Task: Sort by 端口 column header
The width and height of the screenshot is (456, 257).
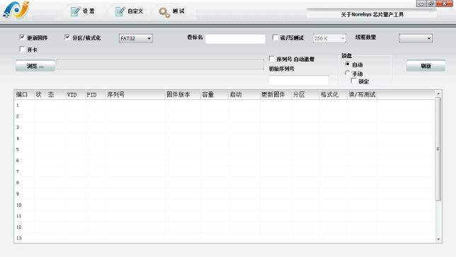Action: coord(24,95)
